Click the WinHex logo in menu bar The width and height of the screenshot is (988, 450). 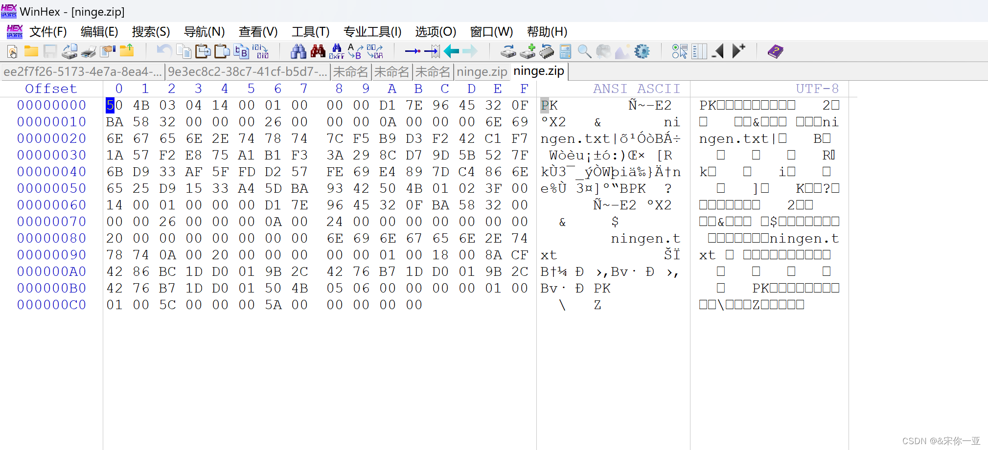tap(14, 32)
